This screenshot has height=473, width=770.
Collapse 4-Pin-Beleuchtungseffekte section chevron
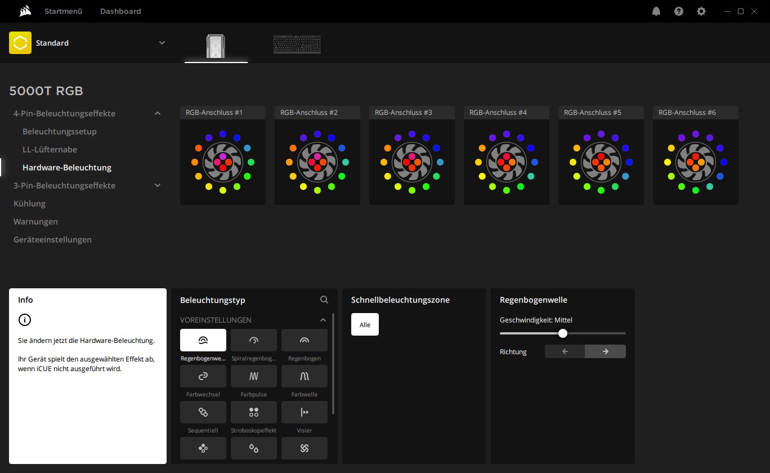coord(158,114)
